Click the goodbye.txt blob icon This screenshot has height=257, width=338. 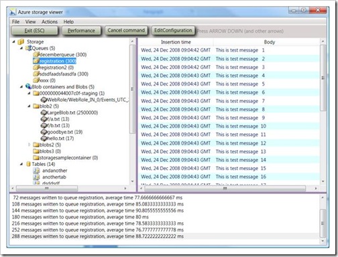tap(44, 132)
